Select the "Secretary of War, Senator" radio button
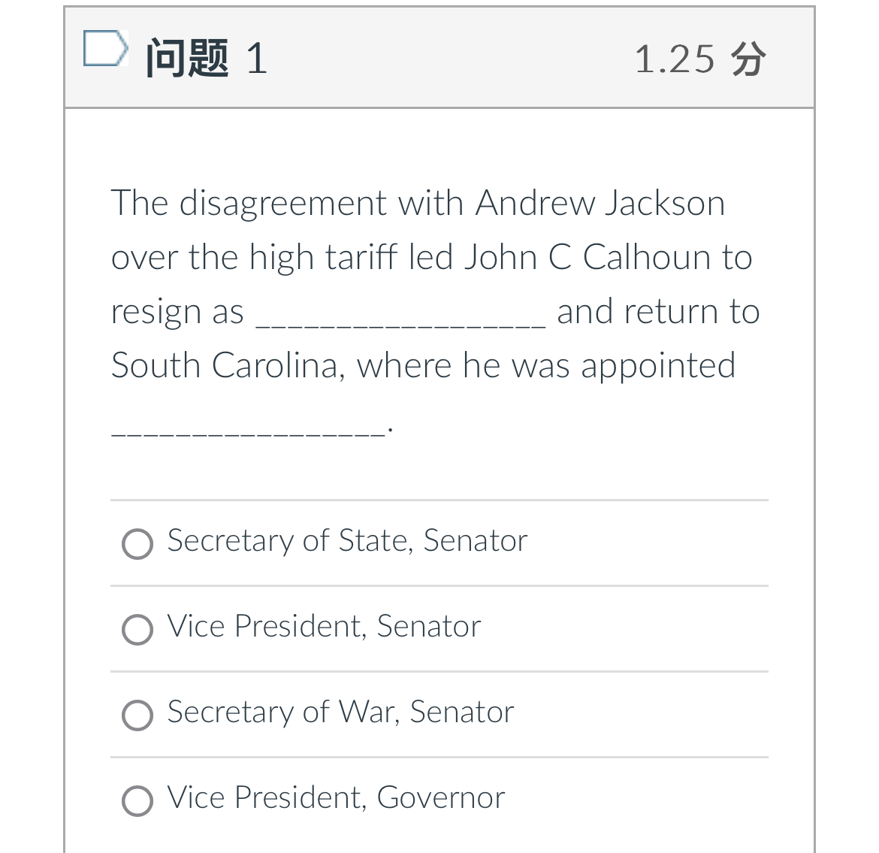 pyautogui.click(x=137, y=715)
